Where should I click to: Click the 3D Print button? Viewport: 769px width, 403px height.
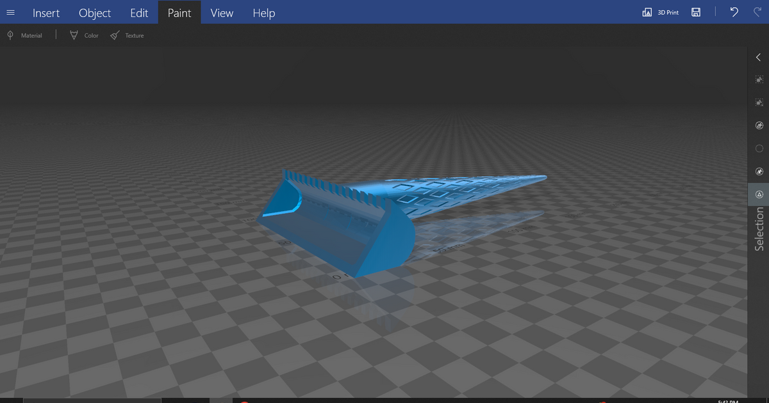click(x=660, y=12)
